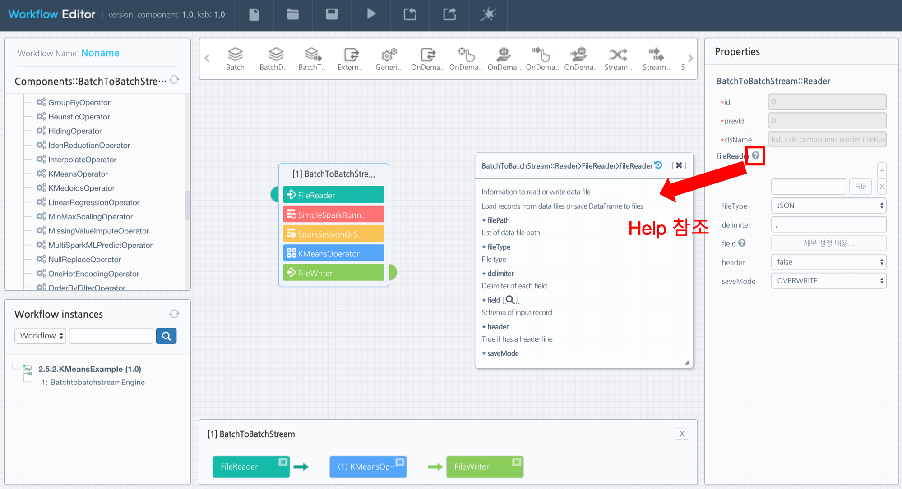Delete file path entry with X button
This screenshot has width=902, height=489.
(x=882, y=187)
